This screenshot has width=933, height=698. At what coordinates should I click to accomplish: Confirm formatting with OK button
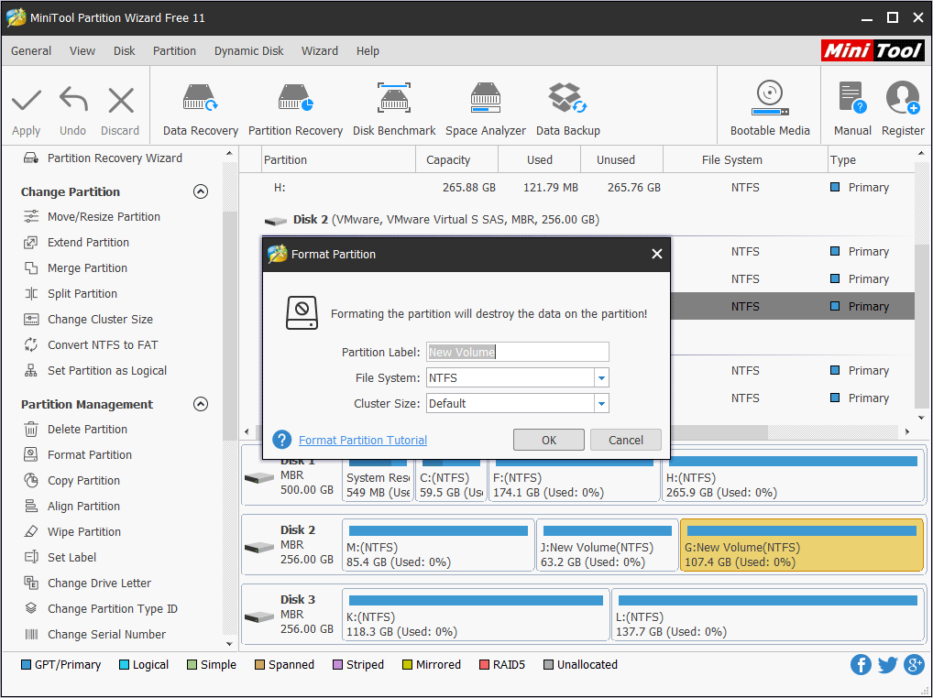tap(549, 440)
